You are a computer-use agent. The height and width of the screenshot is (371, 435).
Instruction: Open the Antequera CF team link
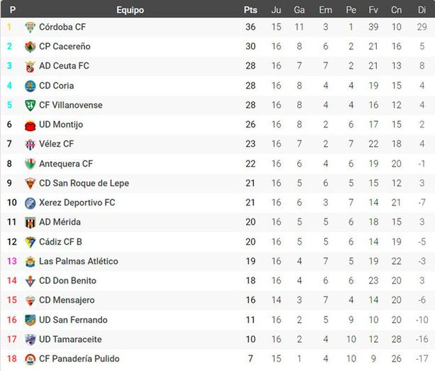[x=66, y=164]
